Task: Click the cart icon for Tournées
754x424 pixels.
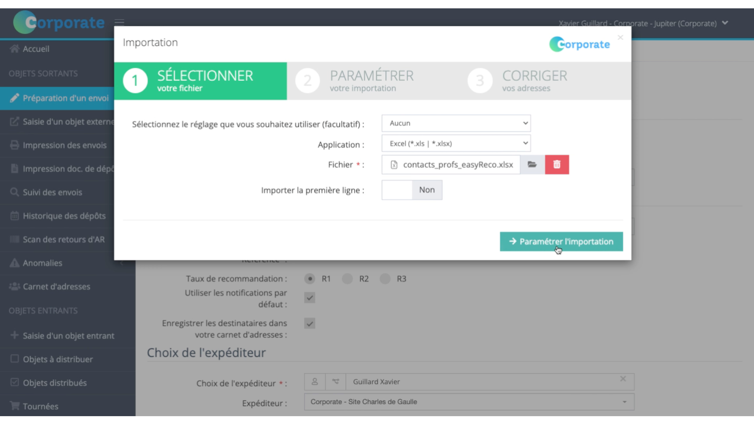Action: pyautogui.click(x=15, y=406)
